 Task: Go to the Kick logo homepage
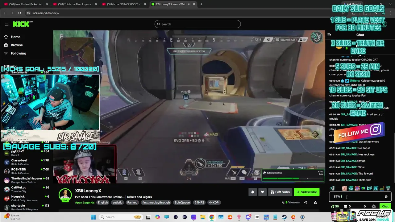(x=23, y=24)
